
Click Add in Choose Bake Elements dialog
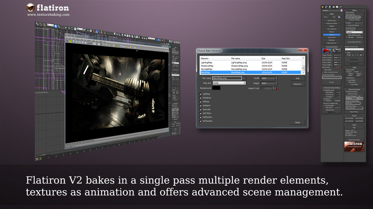click(297, 78)
